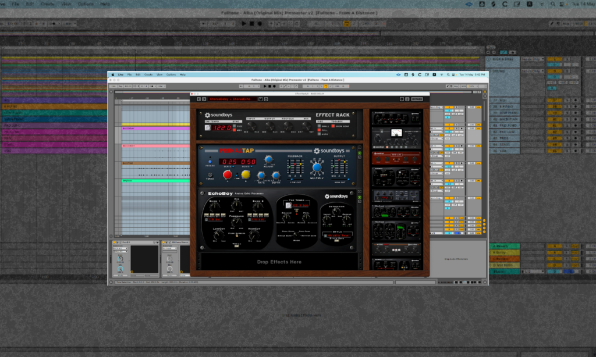Click the PrimalTap Tweak button

(x=210, y=174)
